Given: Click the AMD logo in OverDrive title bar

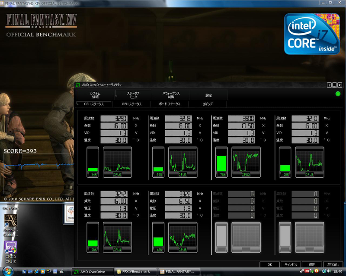Looking at the screenshot, I should click(x=78, y=85).
